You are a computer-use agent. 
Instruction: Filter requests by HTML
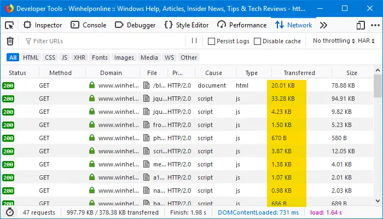31,57
